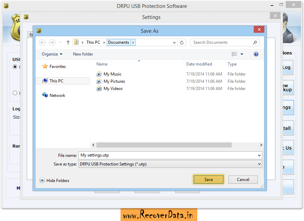
Task: Refresh the Documents folder view
Action: coord(182,42)
